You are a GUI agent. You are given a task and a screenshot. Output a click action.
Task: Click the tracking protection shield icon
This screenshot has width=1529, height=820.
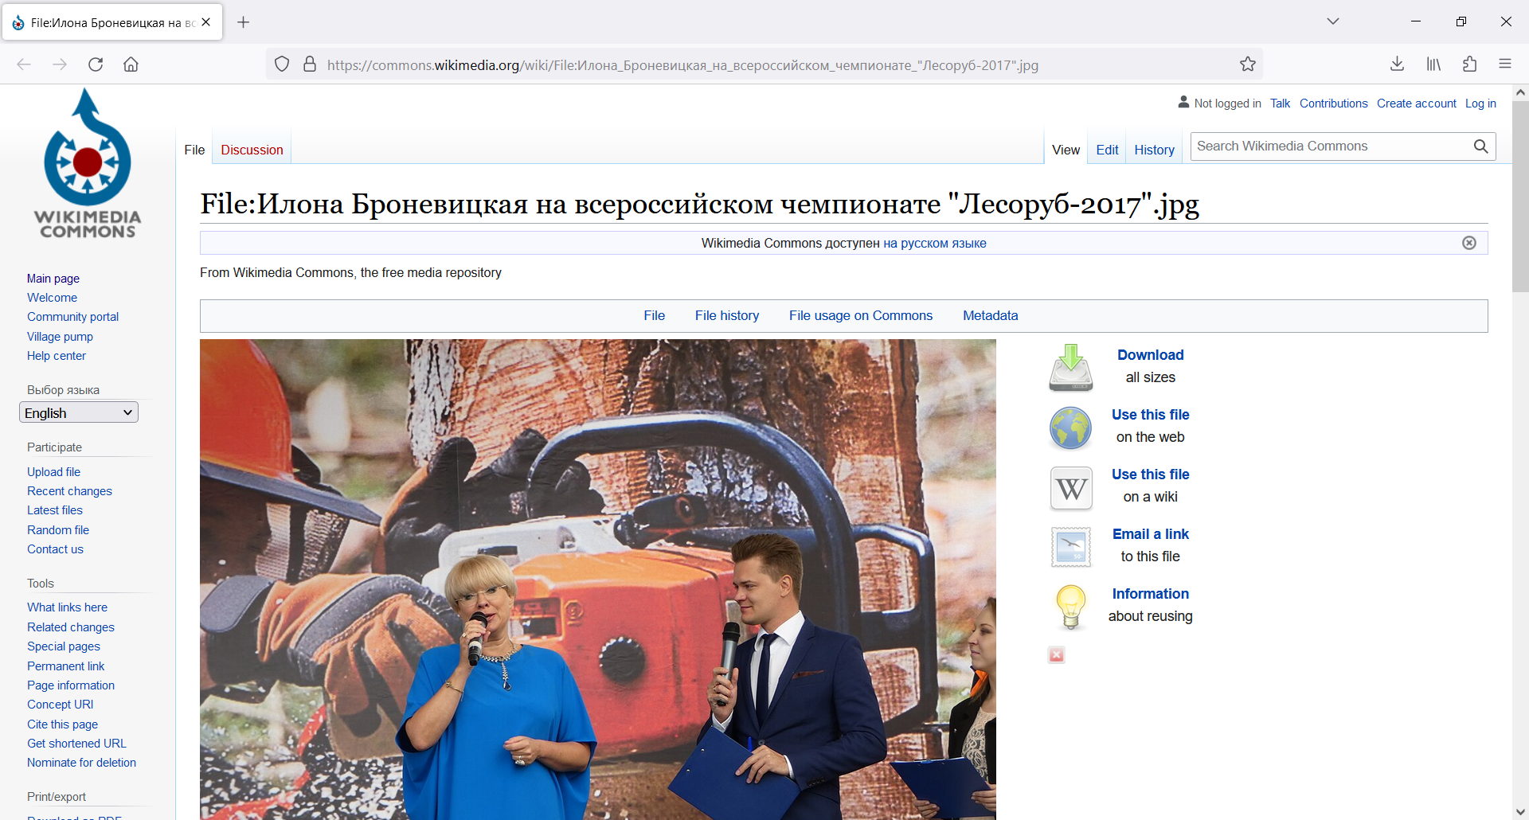click(x=282, y=64)
